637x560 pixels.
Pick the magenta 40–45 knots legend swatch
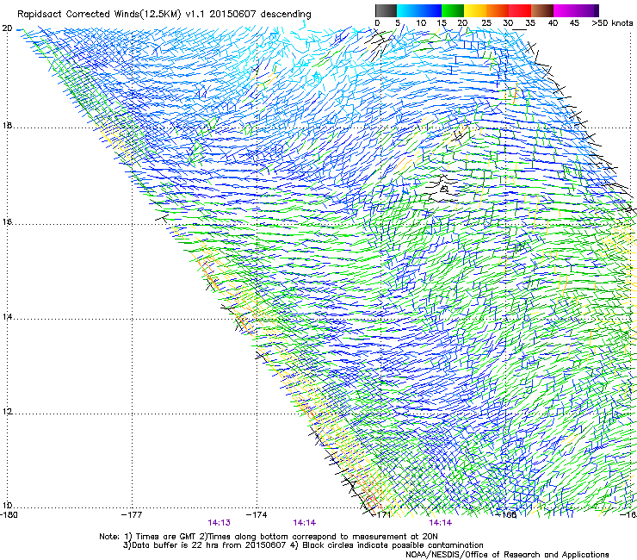[565, 10]
